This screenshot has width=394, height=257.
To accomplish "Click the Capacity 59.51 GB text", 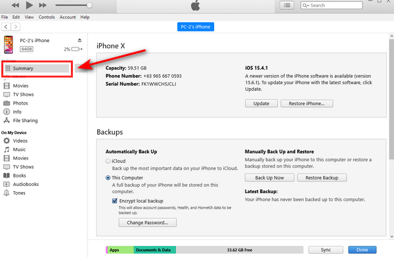I will (x=126, y=68).
